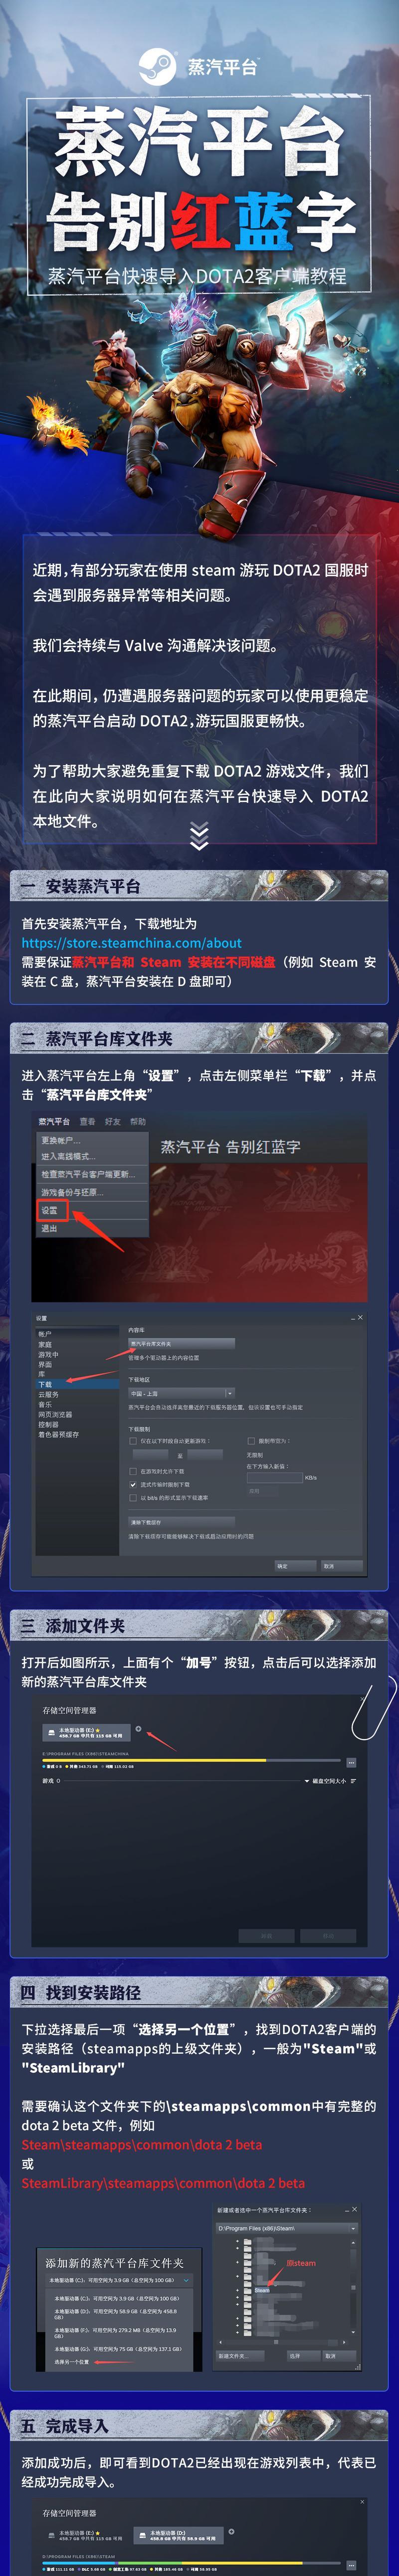Click 蒸汽平台库文件夹 button in settings

coord(181,1343)
